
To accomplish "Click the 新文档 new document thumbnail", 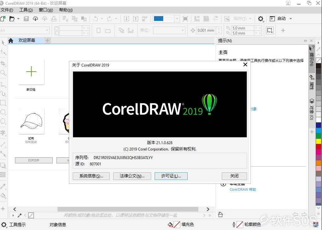I will click(x=31, y=72).
